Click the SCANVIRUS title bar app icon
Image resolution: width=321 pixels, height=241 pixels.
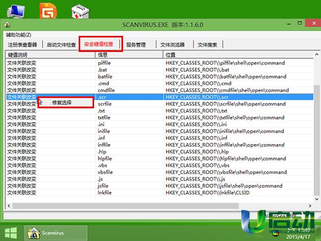click(x=7, y=25)
